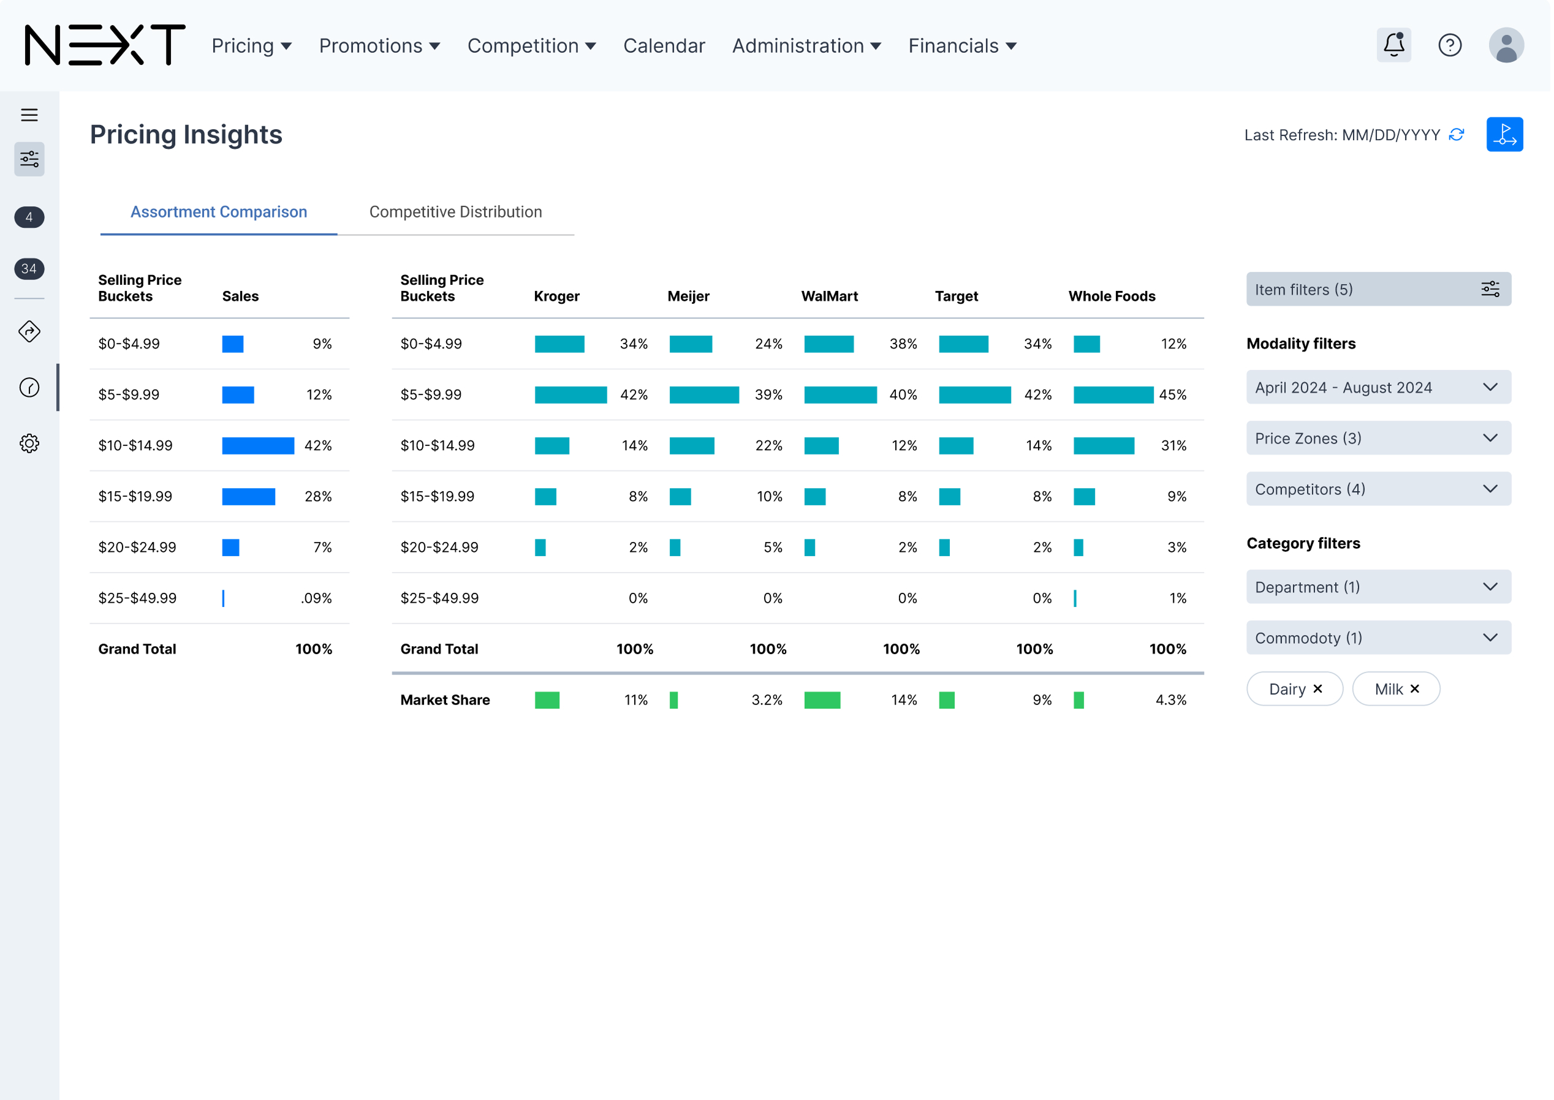Expand the Department (1) dropdown
The image size is (1554, 1100).
click(x=1378, y=587)
